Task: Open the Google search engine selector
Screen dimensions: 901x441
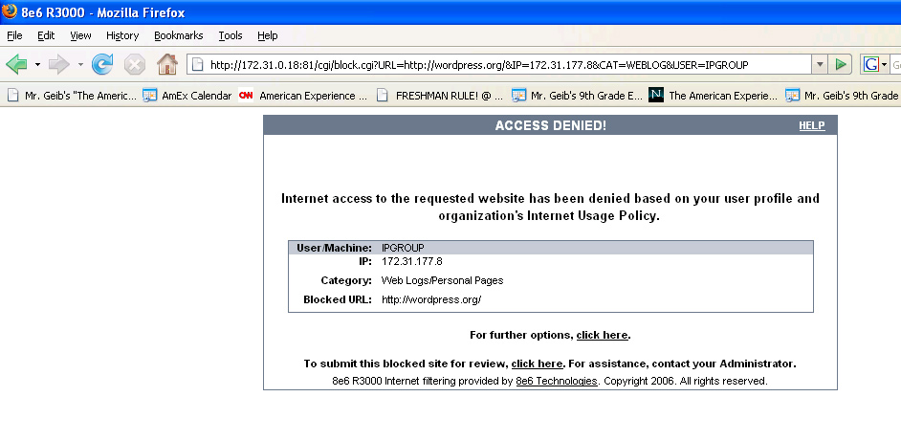Action: point(875,64)
